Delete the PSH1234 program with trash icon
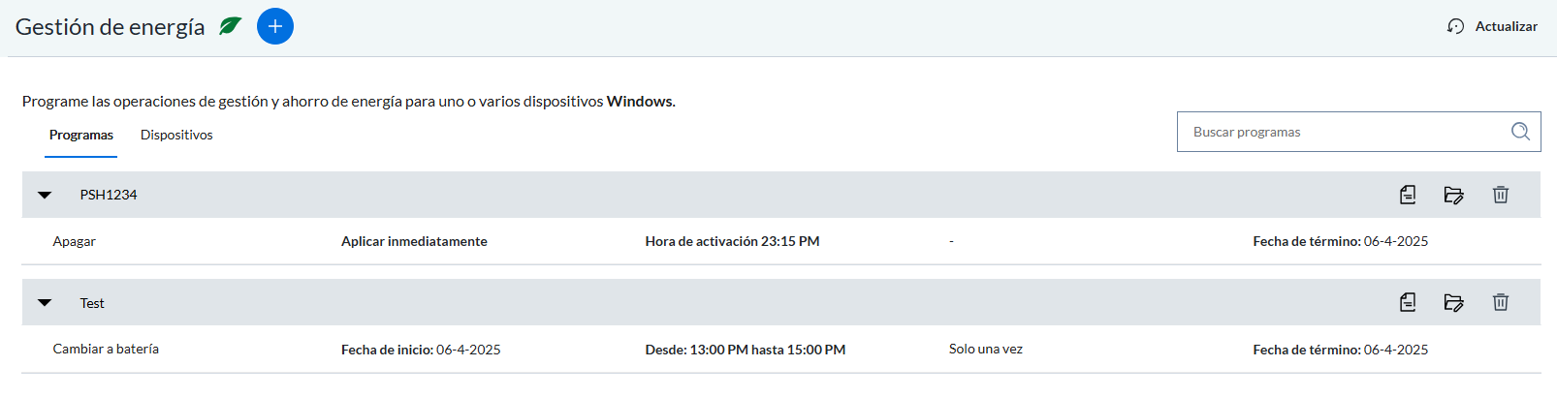Screen dimensions: 1557x397 (x=1501, y=195)
